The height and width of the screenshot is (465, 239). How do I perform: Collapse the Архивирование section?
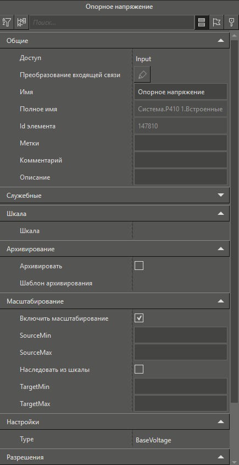[x=221, y=249]
